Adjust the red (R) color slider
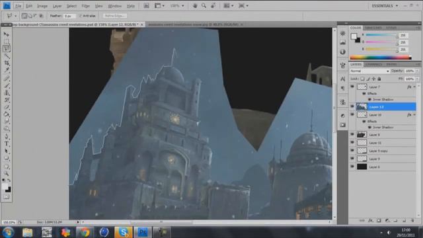The width and height of the screenshot is (423, 238). [382, 35]
